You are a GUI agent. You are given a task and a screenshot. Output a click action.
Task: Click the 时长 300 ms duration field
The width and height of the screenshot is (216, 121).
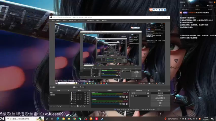141,96
